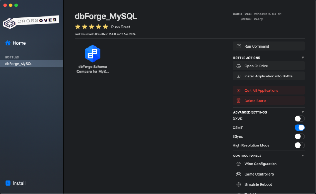Click the Install Application plus-box icon
This screenshot has width=316, height=194.
238,76
